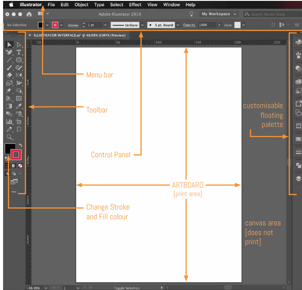Viewport: 302px width, 290px height.
Task: Click the Opacity label link
Action: pyautogui.click(x=189, y=25)
